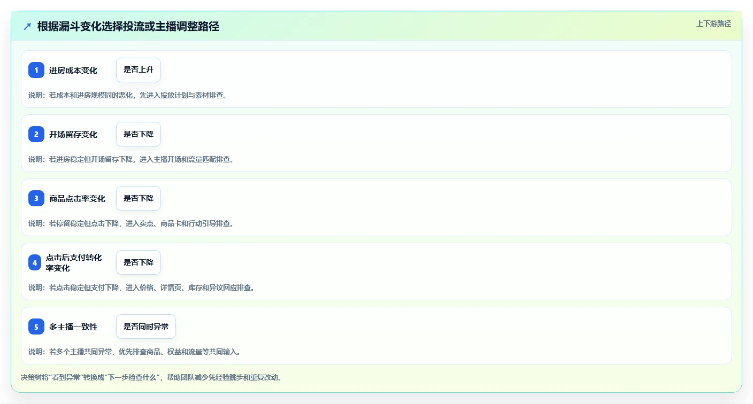This screenshot has height=404, width=753.
Task: Click 是否下降 button in 开场留存变化 row
Action: (x=139, y=134)
